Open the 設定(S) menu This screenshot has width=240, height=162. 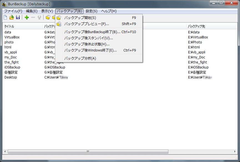(92, 11)
